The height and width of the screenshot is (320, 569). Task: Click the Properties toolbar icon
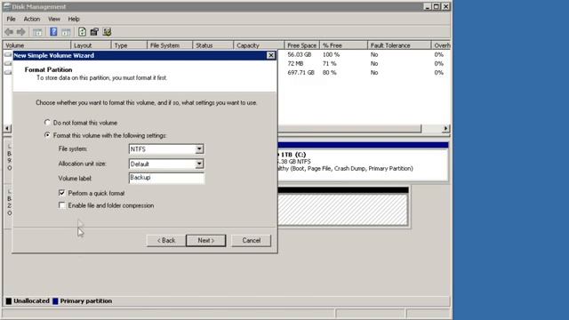(x=94, y=32)
